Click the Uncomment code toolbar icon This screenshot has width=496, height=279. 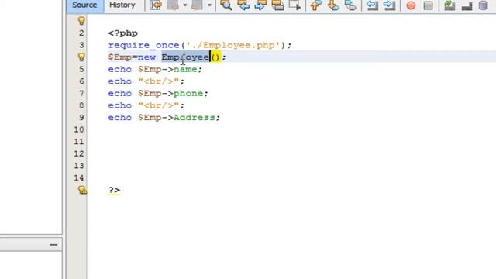point(467,5)
